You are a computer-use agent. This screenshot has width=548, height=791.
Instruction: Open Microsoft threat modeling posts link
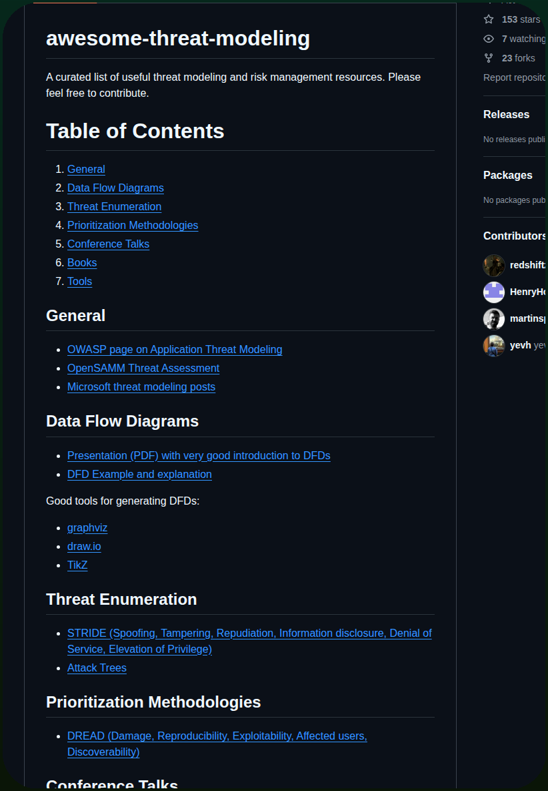click(x=141, y=387)
